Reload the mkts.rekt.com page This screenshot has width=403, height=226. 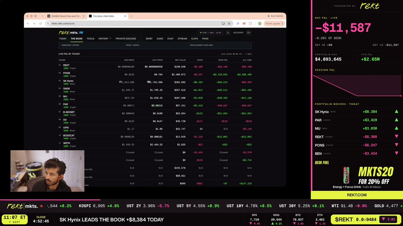point(41,23)
